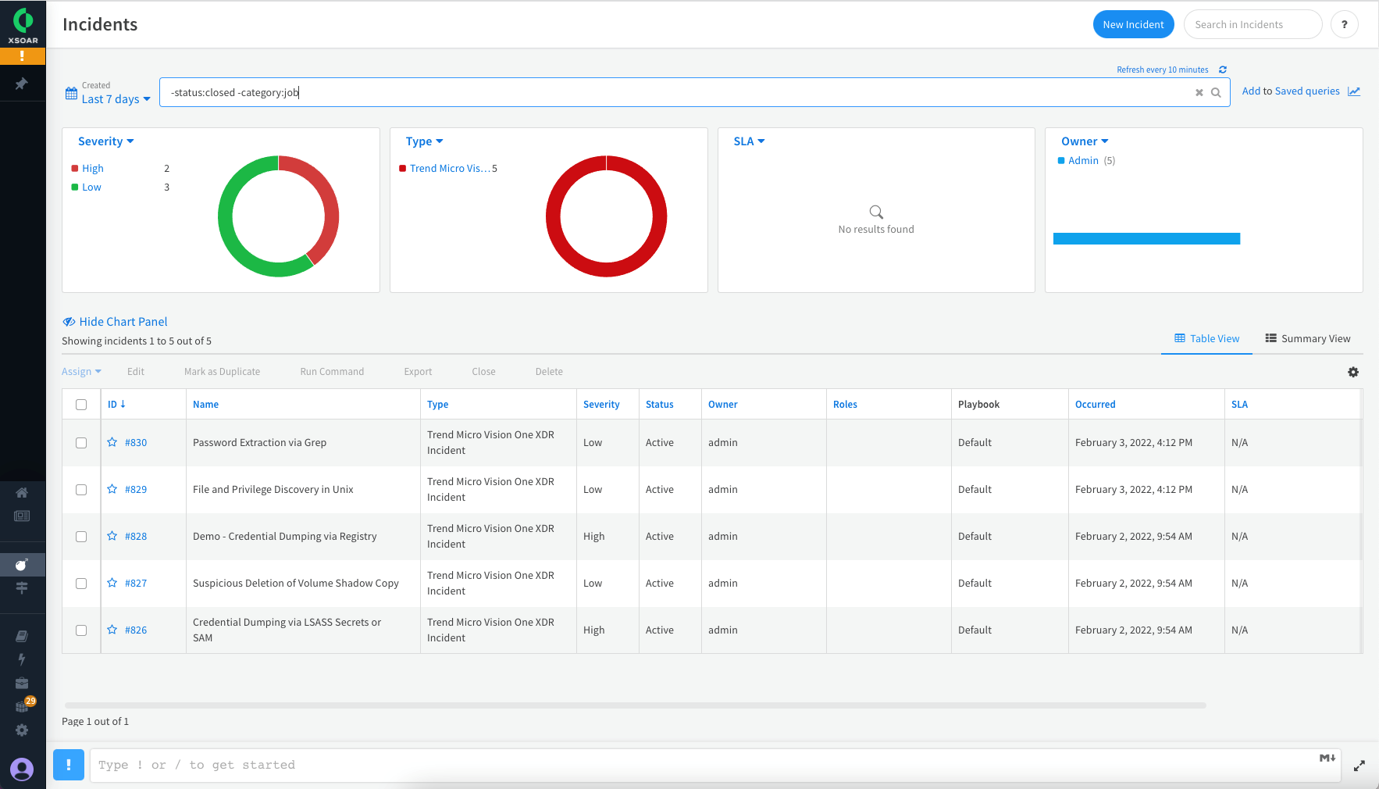Check the box for incident #828
1379x789 pixels.
pyautogui.click(x=81, y=537)
